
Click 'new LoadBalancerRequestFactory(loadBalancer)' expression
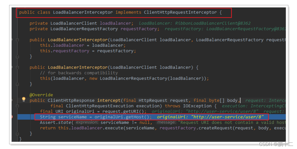click(148, 78)
